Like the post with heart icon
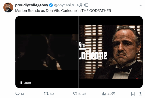145x98 pixels. tap(75, 94)
